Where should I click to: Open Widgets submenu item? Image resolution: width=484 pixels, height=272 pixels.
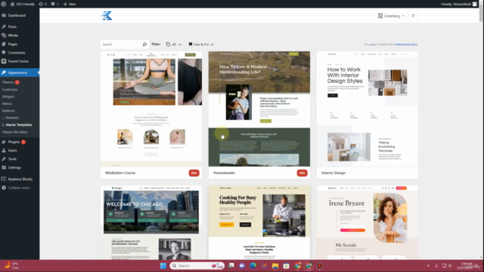tap(8, 97)
